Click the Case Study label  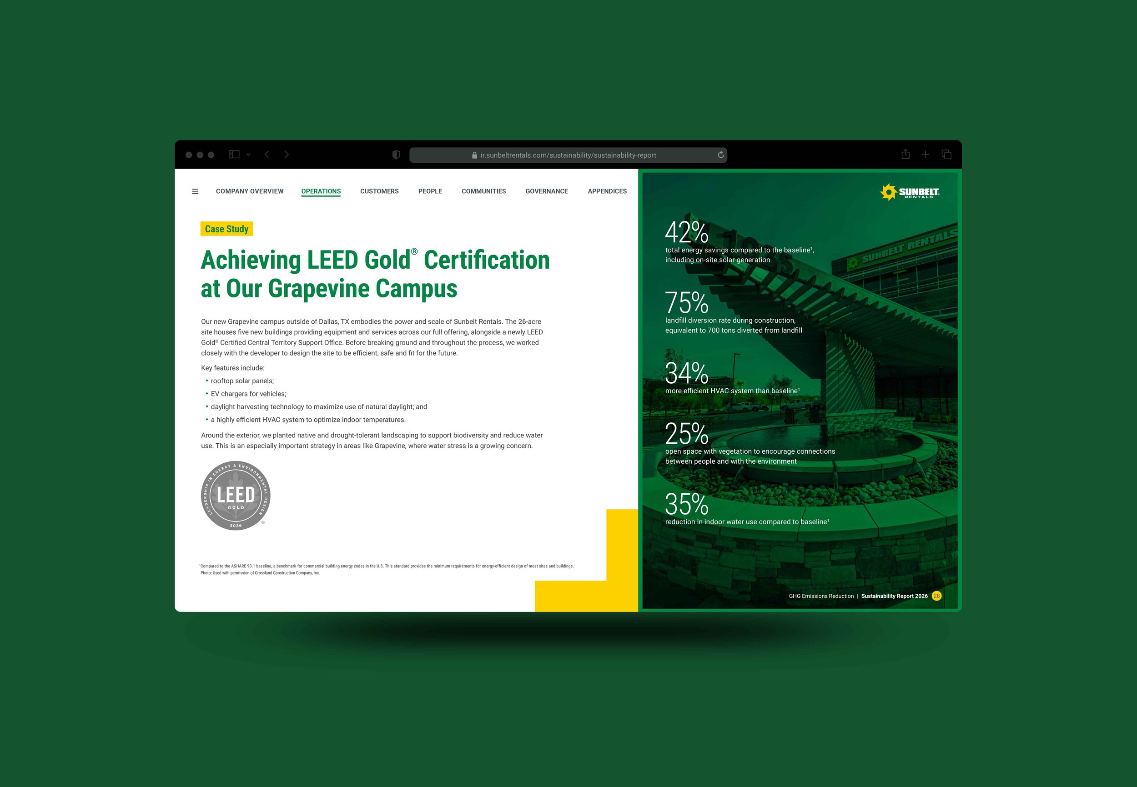pyautogui.click(x=226, y=229)
